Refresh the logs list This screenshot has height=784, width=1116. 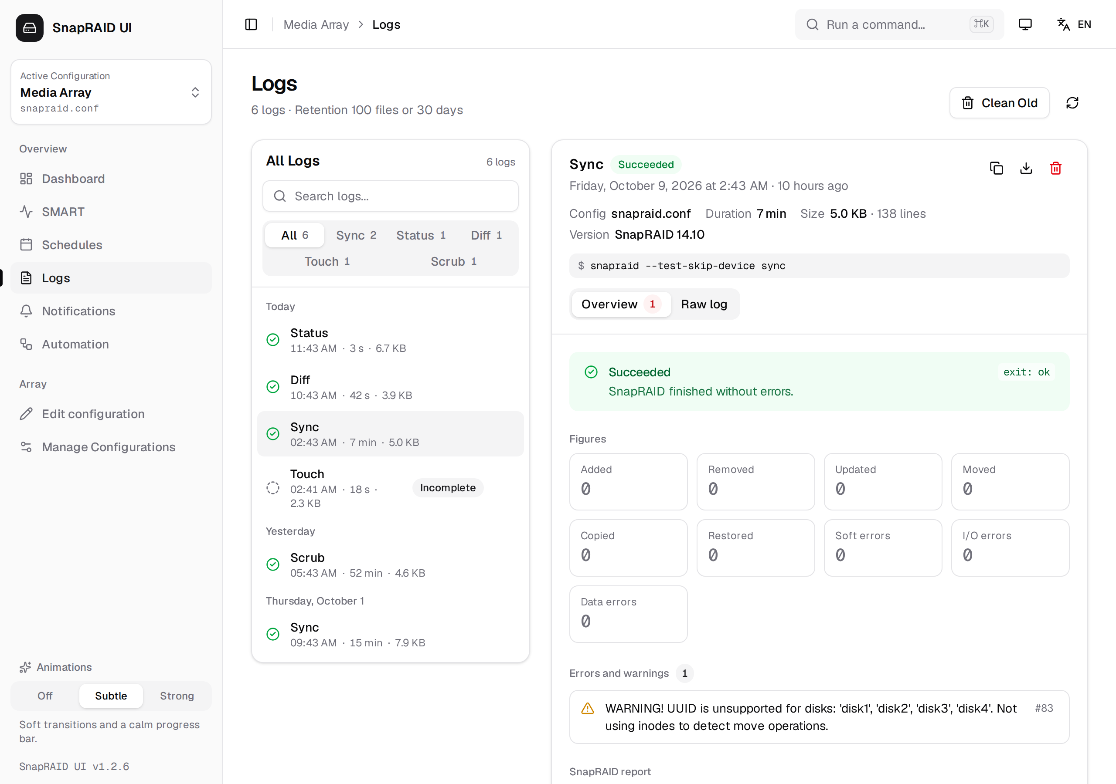pos(1072,102)
